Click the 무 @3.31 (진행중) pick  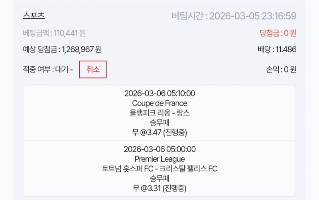[x=159, y=187]
